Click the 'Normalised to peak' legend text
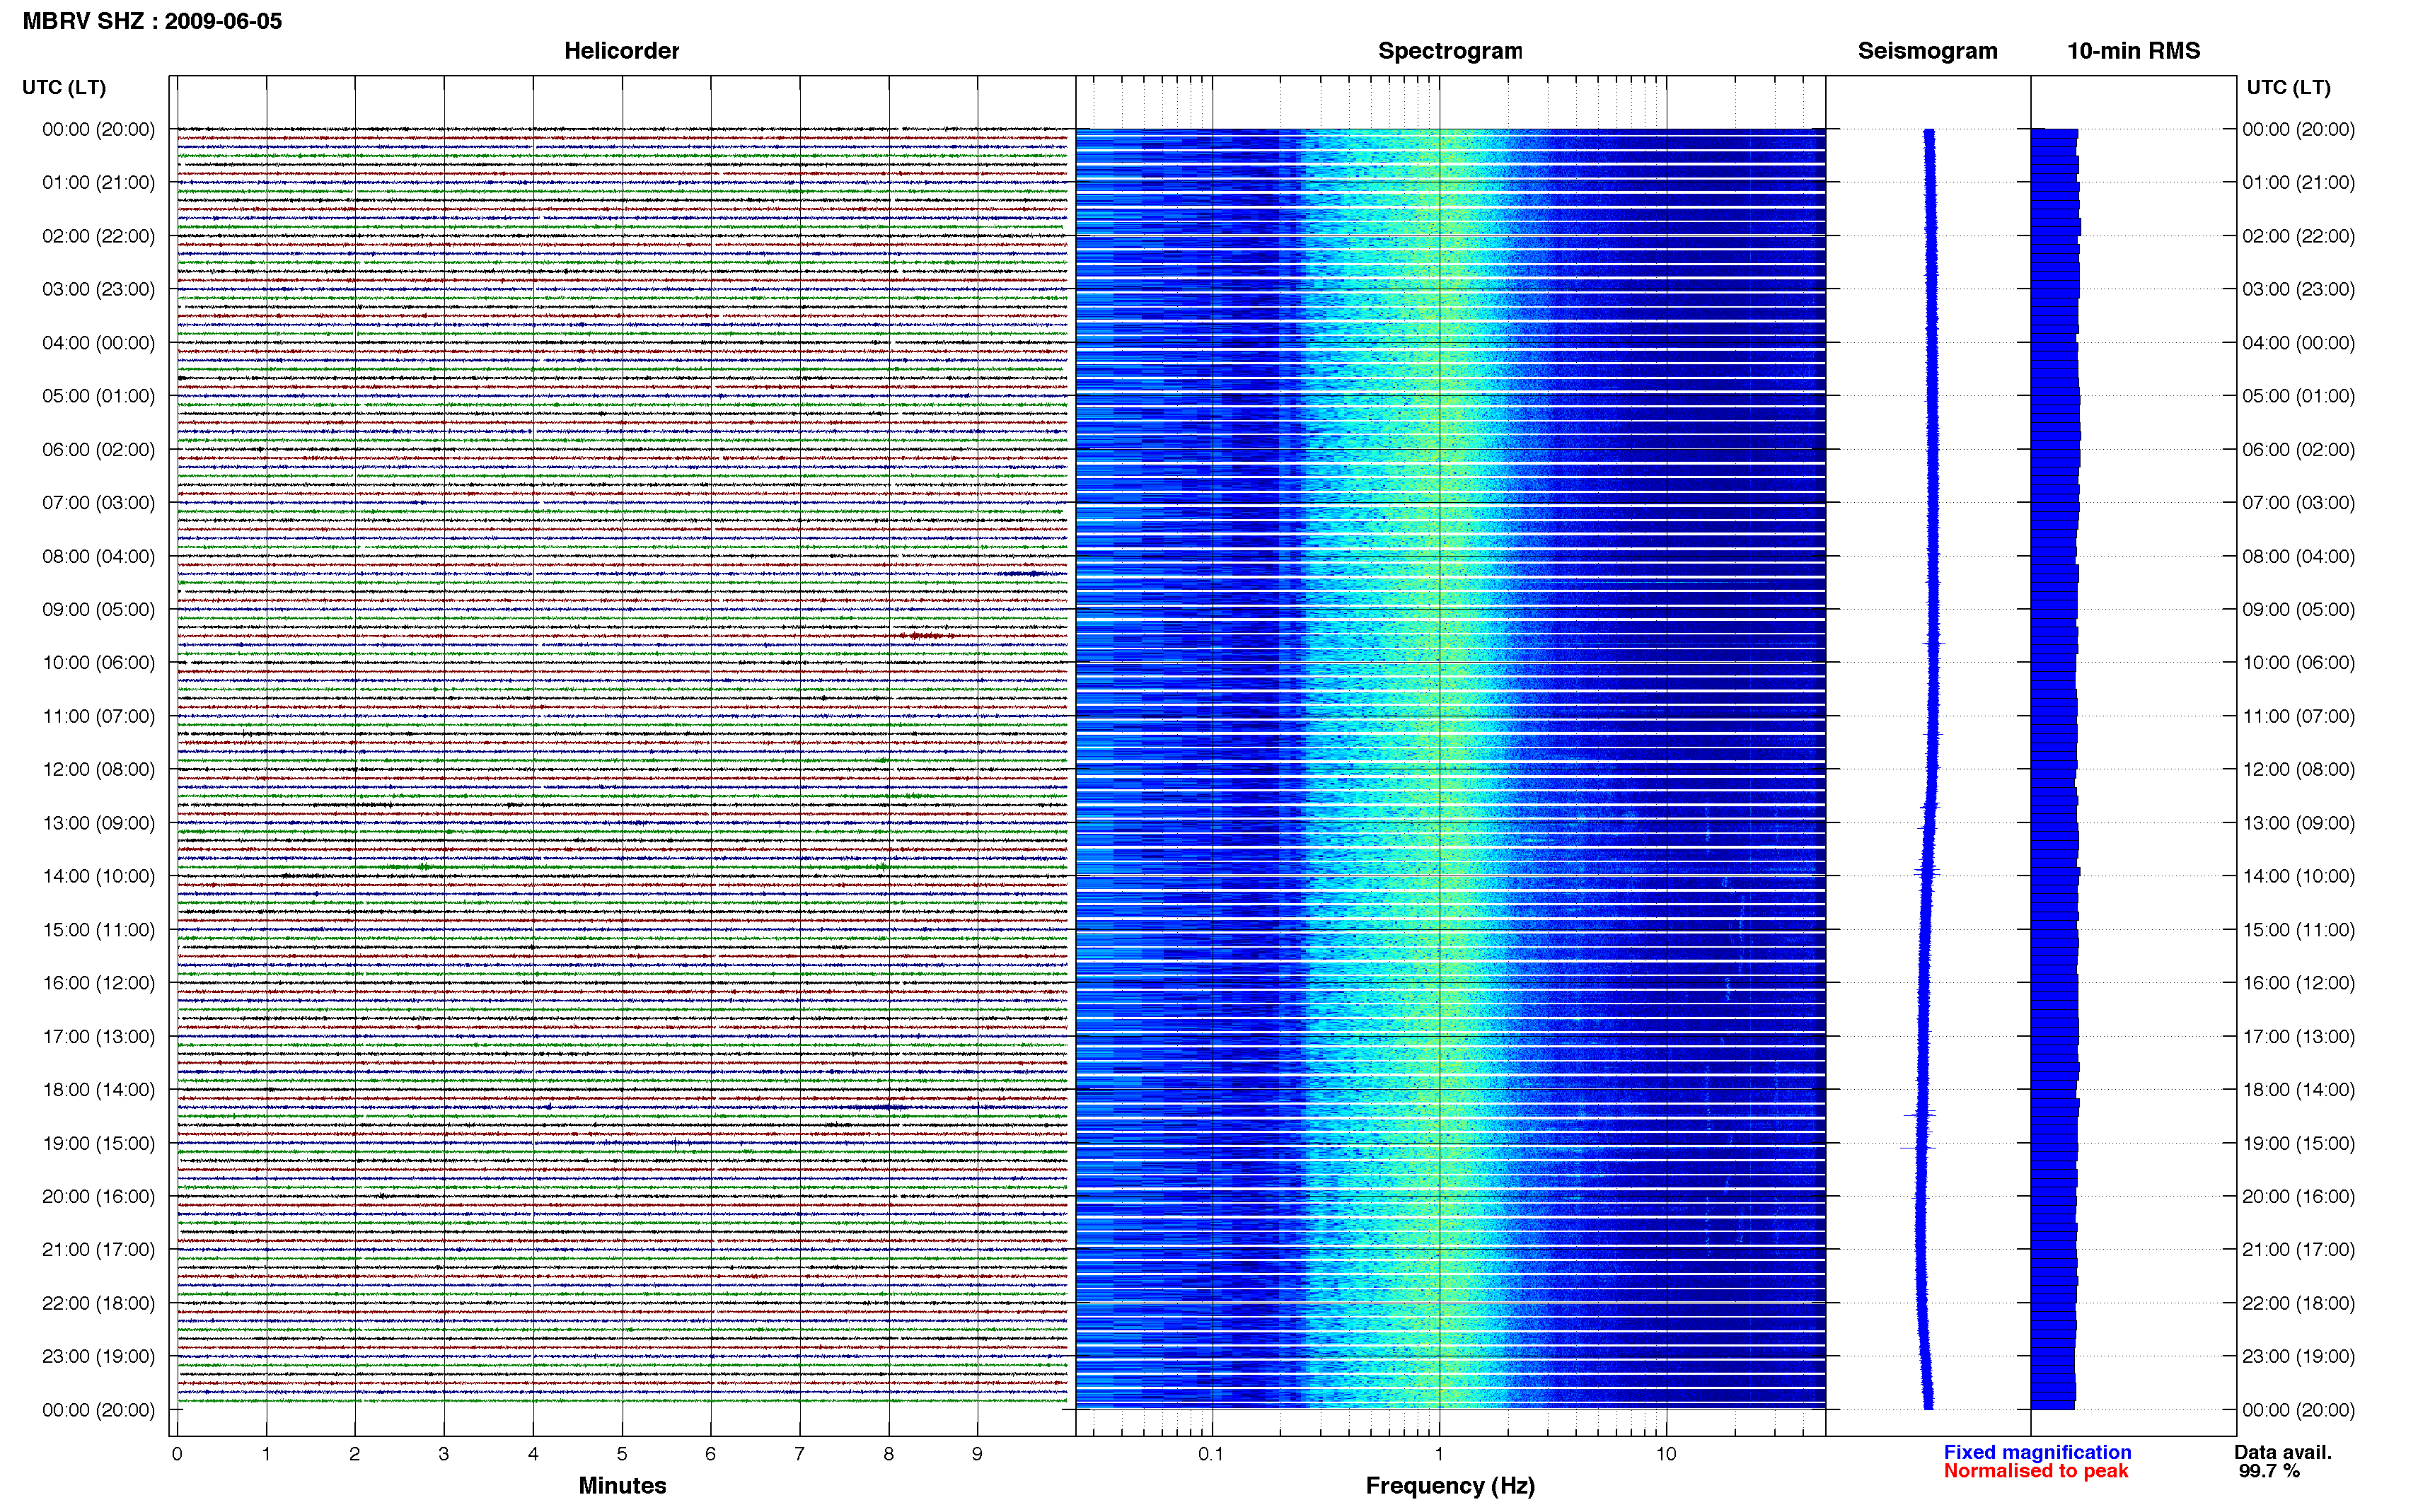 click(x=2036, y=1471)
